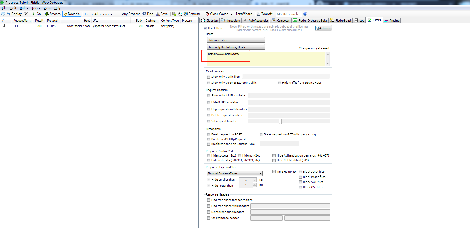Open the Fiddler Orchestra Beta tab

coord(310,21)
